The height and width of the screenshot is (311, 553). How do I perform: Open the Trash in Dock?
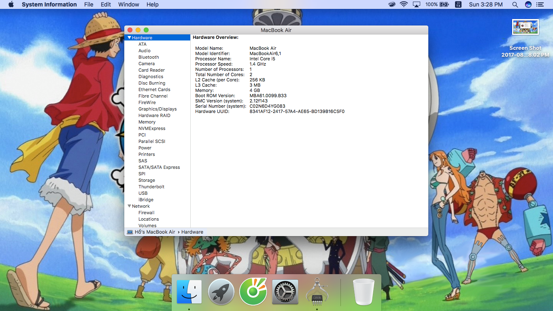tap(364, 292)
